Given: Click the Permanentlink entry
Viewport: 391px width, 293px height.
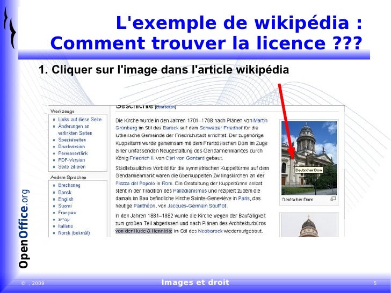Looking at the screenshot, I should [73, 153].
